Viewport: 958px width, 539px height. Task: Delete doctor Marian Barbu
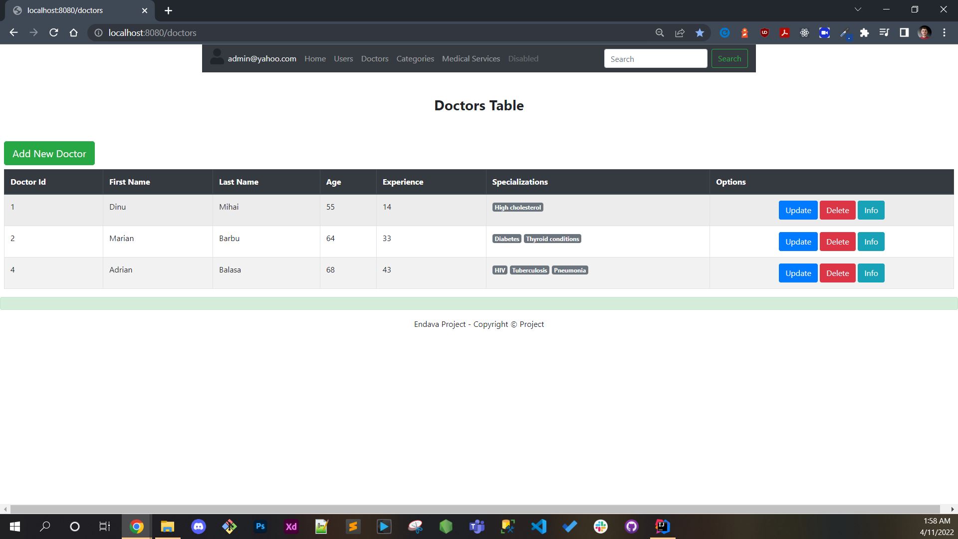pyautogui.click(x=837, y=242)
